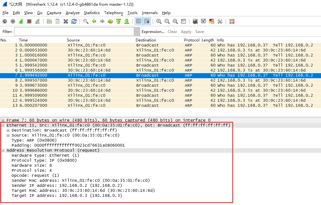Open the capture interfaces list
321x205 pixels.
[4, 21]
